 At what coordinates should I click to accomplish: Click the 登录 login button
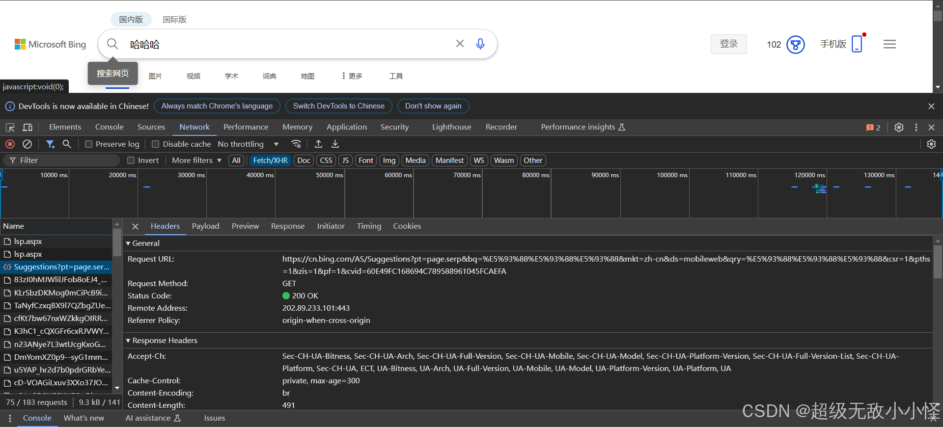click(x=729, y=44)
